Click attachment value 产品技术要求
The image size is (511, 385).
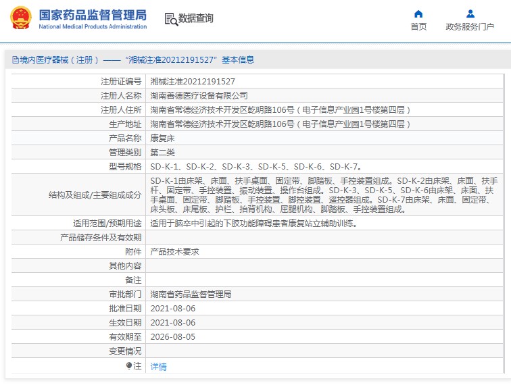174,252
